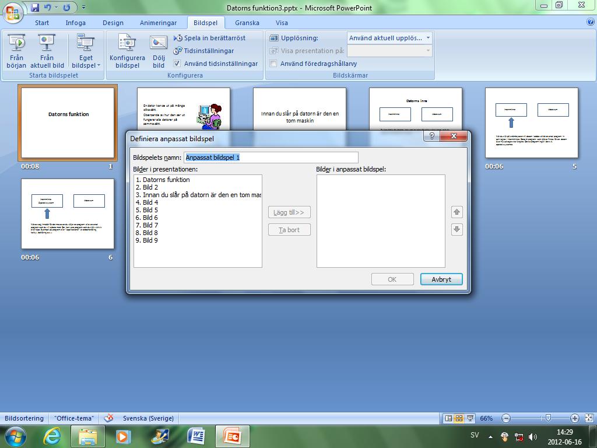Switch to Infoga ribbon tab

click(75, 23)
